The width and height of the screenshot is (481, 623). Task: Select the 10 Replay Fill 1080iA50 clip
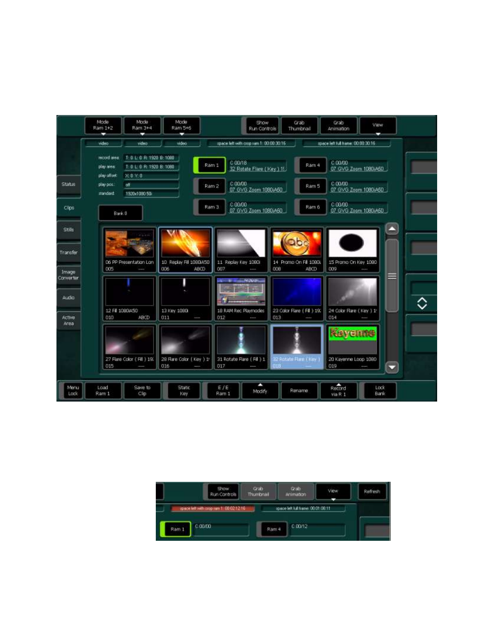click(186, 250)
